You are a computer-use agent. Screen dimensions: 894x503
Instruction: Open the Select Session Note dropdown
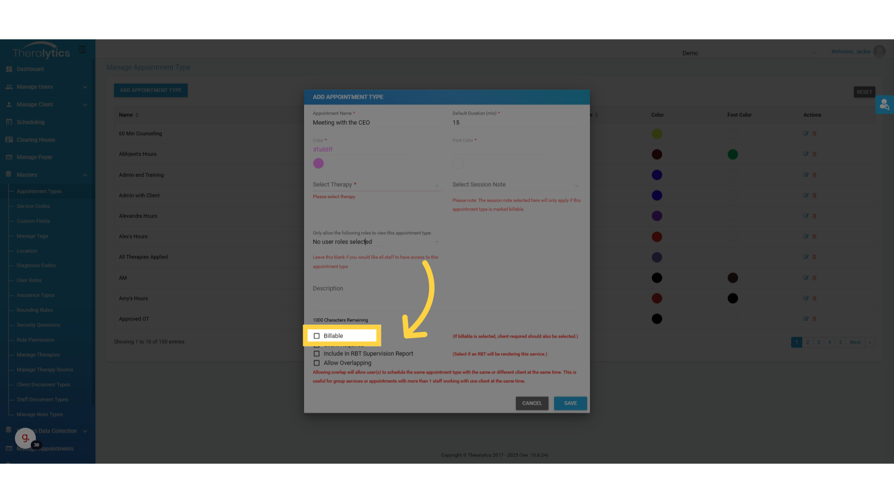515,185
